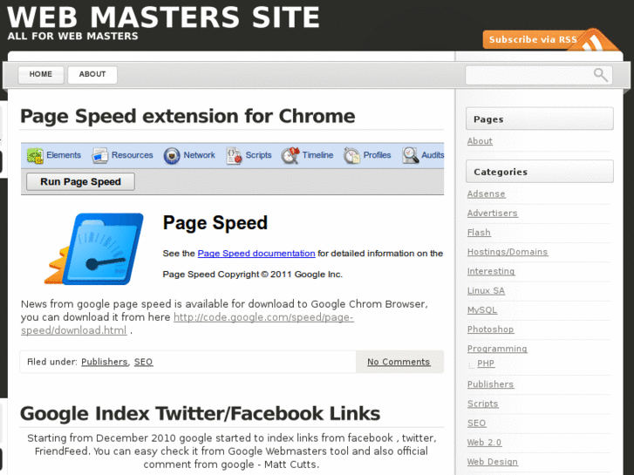The width and height of the screenshot is (634, 475).
Task: Click Subscribe via RSS button
Action: pos(533,39)
